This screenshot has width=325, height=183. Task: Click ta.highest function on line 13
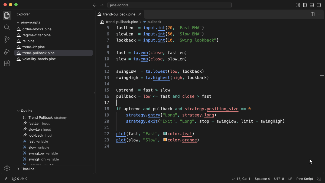[x=158, y=78]
